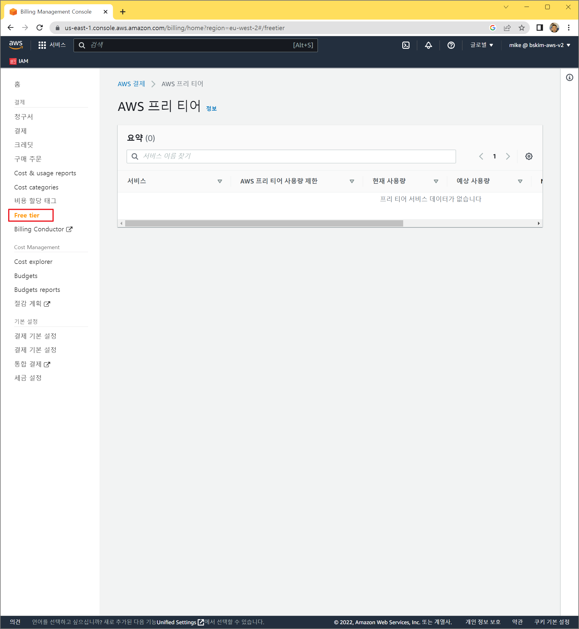Open Chrome profile avatar
Viewport: 579px width, 629px height.
[x=554, y=27]
